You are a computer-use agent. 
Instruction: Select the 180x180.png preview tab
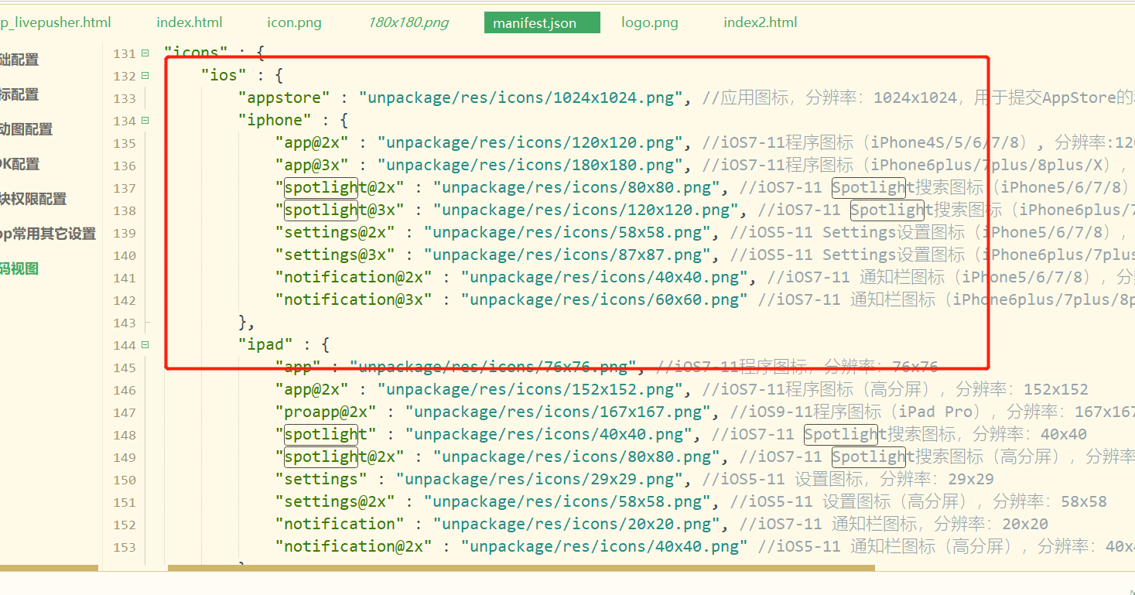click(x=408, y=22)
